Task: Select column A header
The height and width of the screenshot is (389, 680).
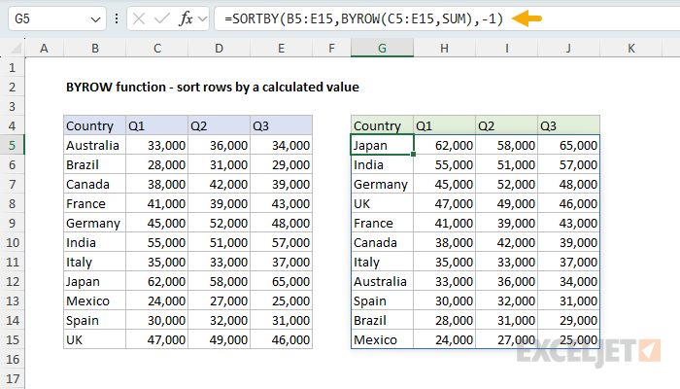Action: 44,49
